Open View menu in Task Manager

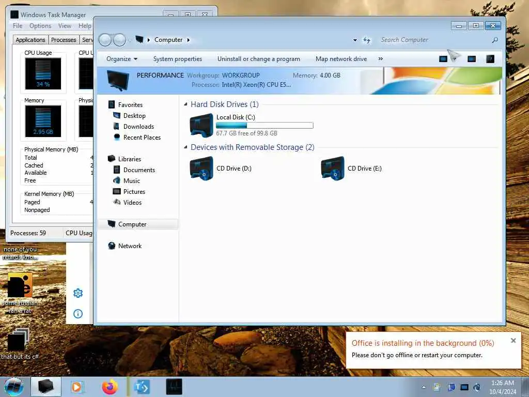(65, 26)
